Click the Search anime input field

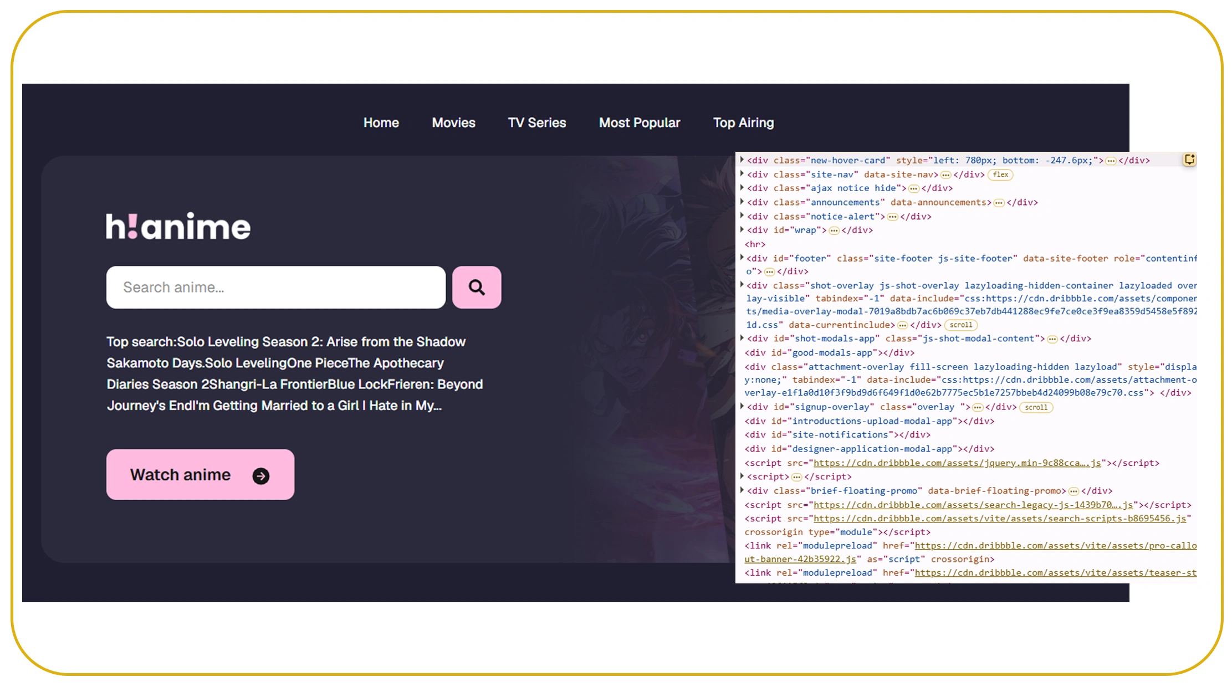(x=276, y=287)
